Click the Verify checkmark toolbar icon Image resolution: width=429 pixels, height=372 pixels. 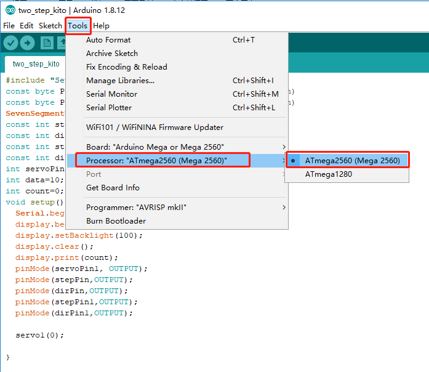(x=10, y=43)
